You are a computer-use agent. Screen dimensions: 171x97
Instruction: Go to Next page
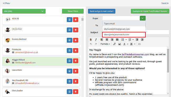165,3
